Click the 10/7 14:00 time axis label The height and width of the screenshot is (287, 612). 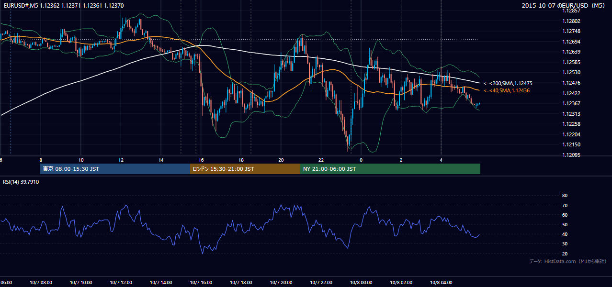point(161,282)
